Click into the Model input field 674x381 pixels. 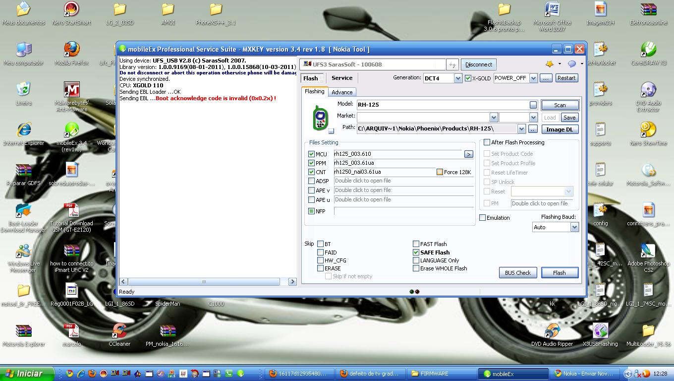(443, 105)
